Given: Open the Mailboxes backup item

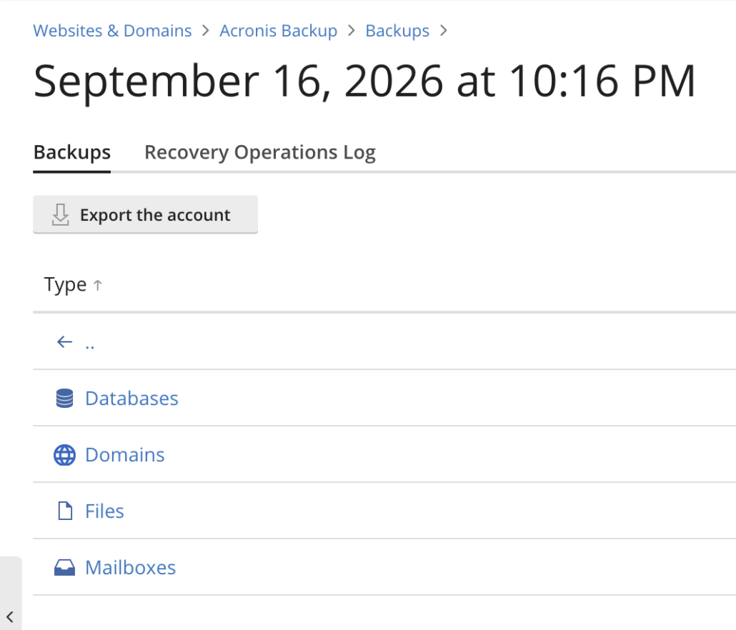Looking at the screenshot, I should (x=131, y=568).
